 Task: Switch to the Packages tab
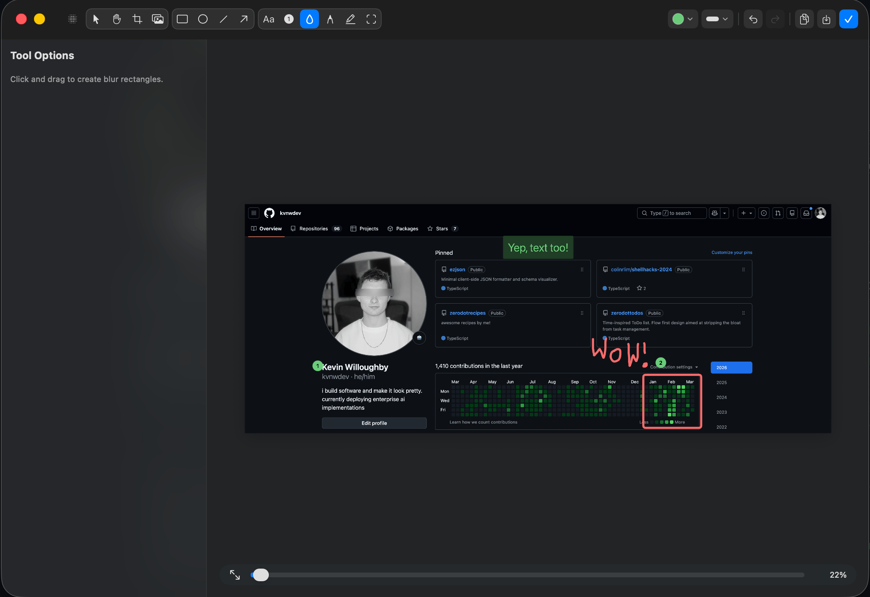(403, 229)
